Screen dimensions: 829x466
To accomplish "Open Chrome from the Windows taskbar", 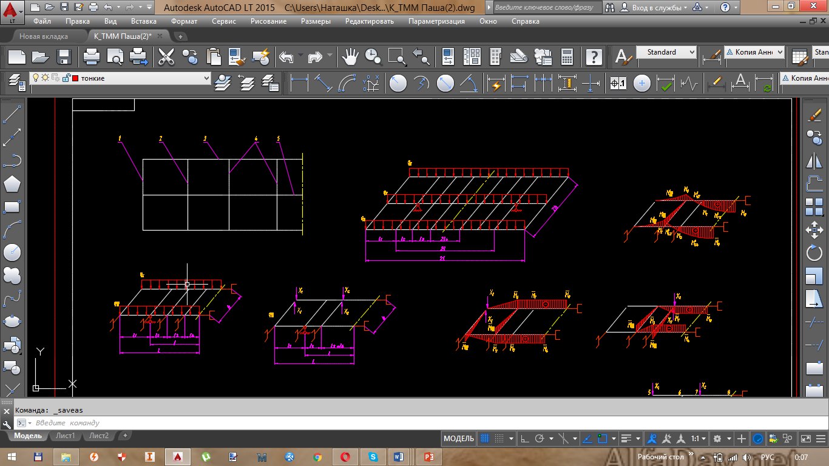I will [x=317, y=456].
